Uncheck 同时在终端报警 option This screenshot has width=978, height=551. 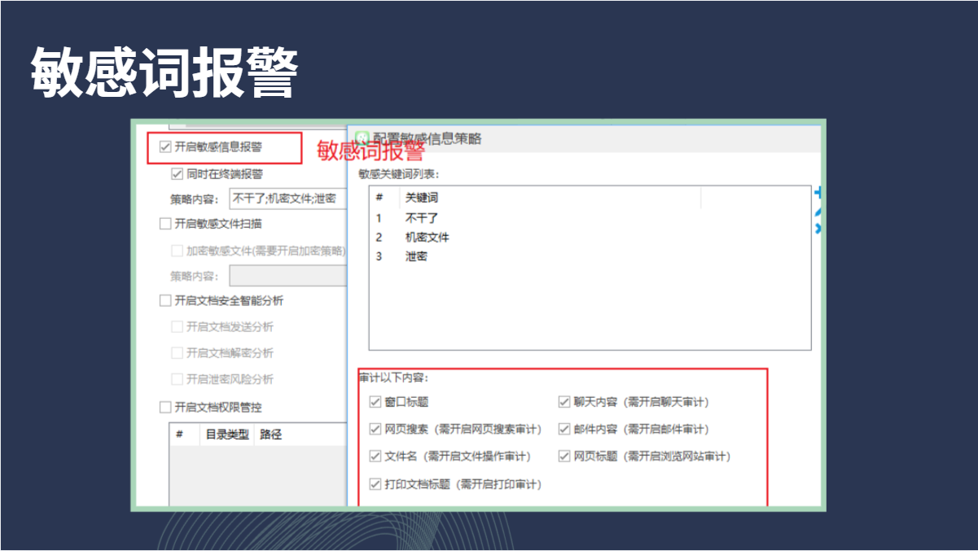pyautogui.click(x=177, y=174)
